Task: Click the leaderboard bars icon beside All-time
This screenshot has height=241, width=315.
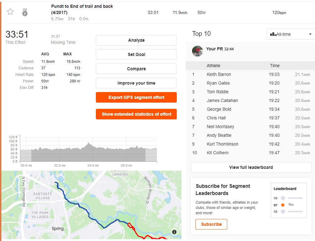Action: coord(273,34)
